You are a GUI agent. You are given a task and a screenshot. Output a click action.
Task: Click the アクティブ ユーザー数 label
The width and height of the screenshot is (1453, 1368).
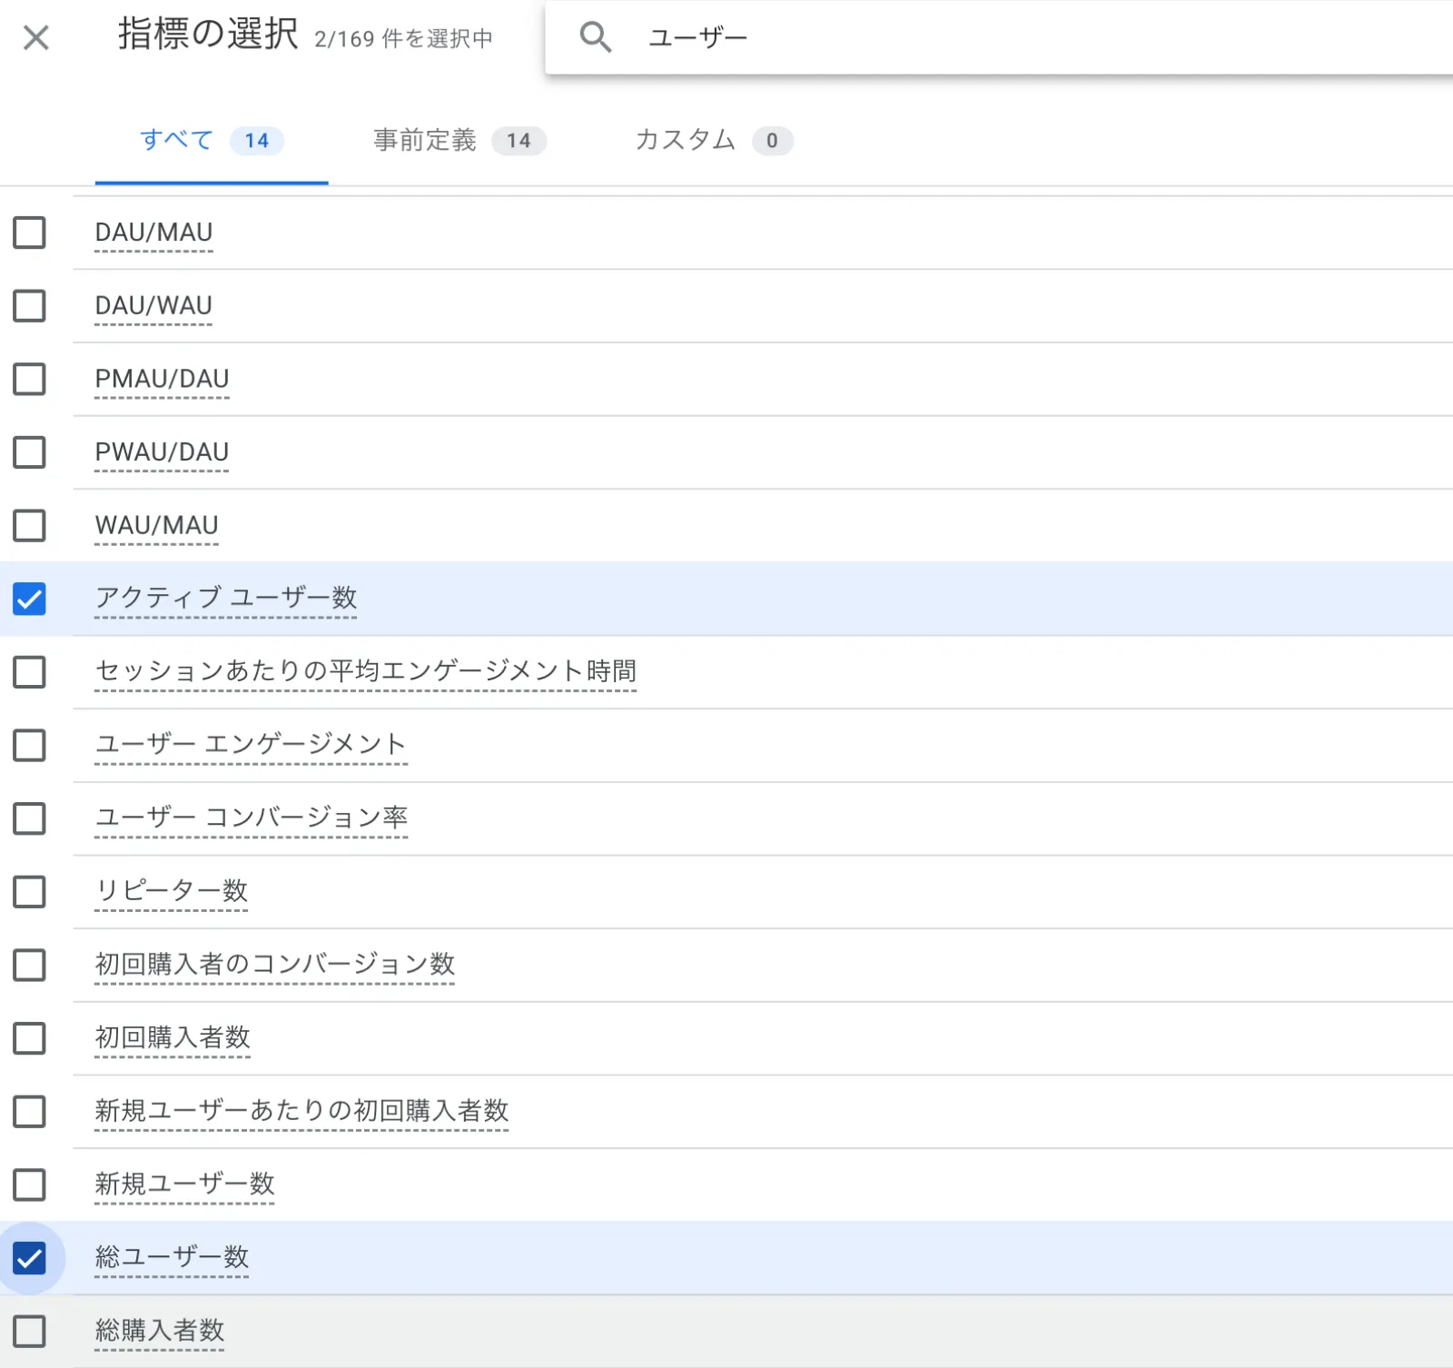click(226, 598)
